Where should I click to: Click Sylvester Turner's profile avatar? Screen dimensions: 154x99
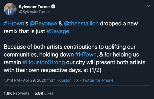10,9
